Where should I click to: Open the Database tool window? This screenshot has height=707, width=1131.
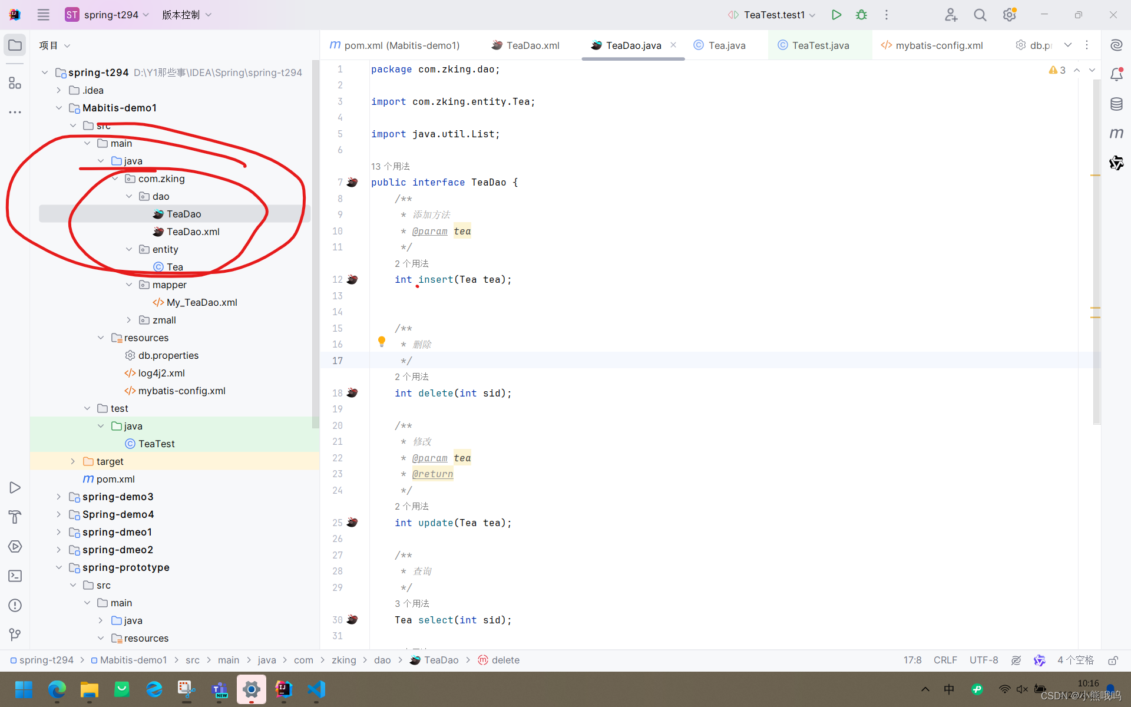1116,104
